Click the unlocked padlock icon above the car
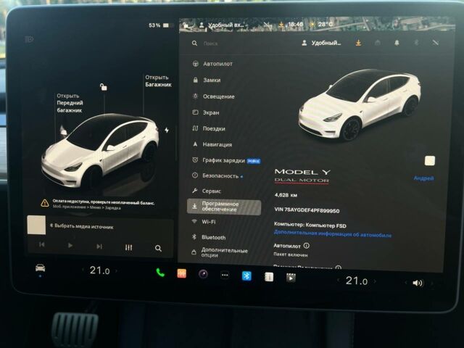 [x=103, y=87]
